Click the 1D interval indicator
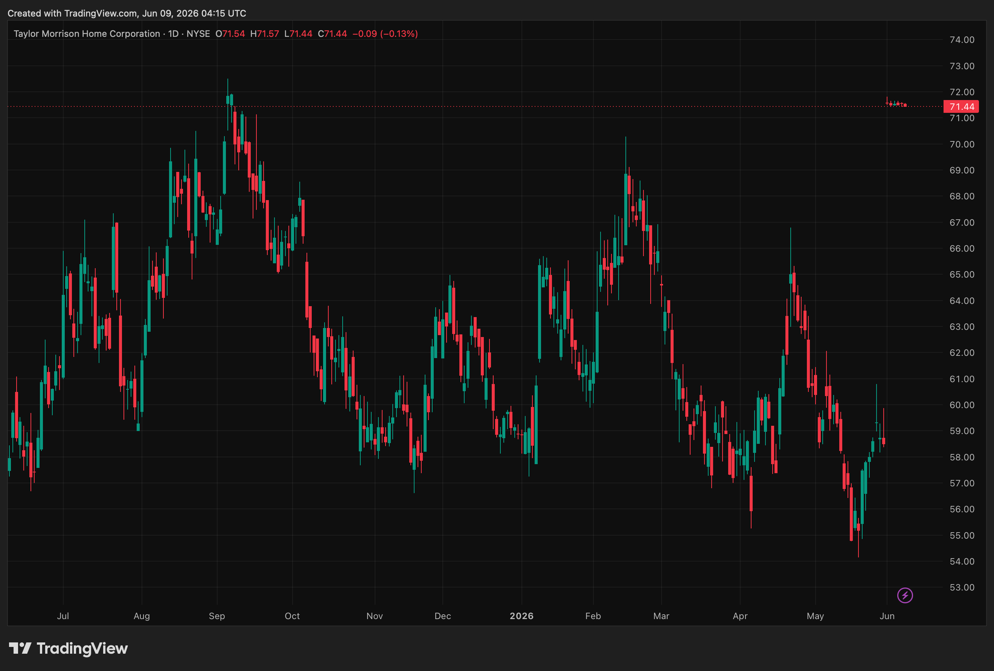Screen dimensions: 994x671 tap(173, 34)
